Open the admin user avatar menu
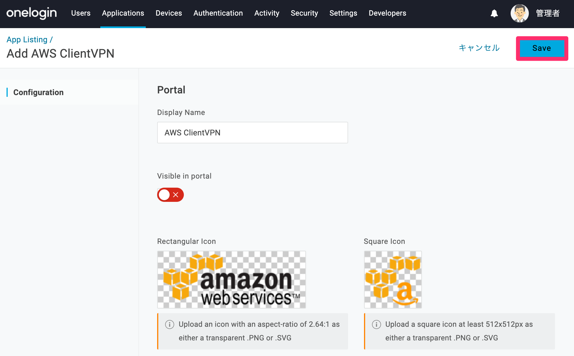Image resolution: width=574 pixels, height=356 pixels. (519, 13)
